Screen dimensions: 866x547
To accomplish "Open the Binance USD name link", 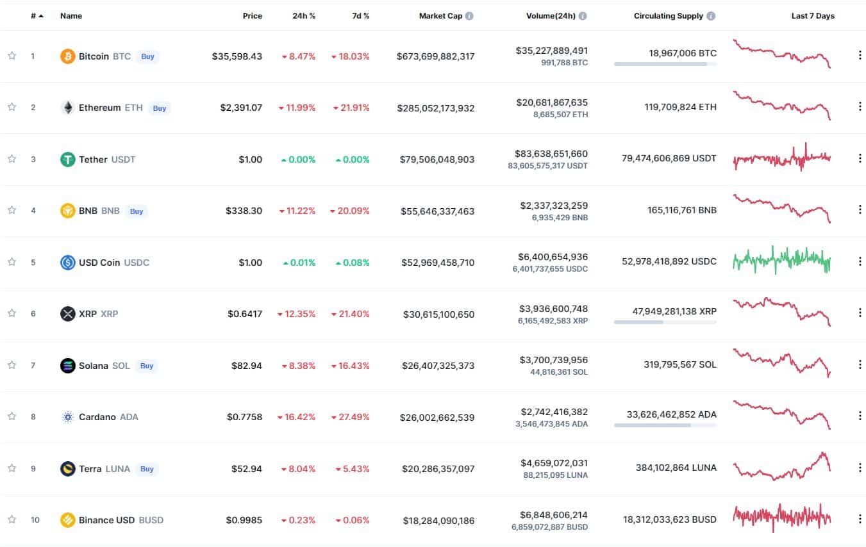I will [x=121, y=520].
